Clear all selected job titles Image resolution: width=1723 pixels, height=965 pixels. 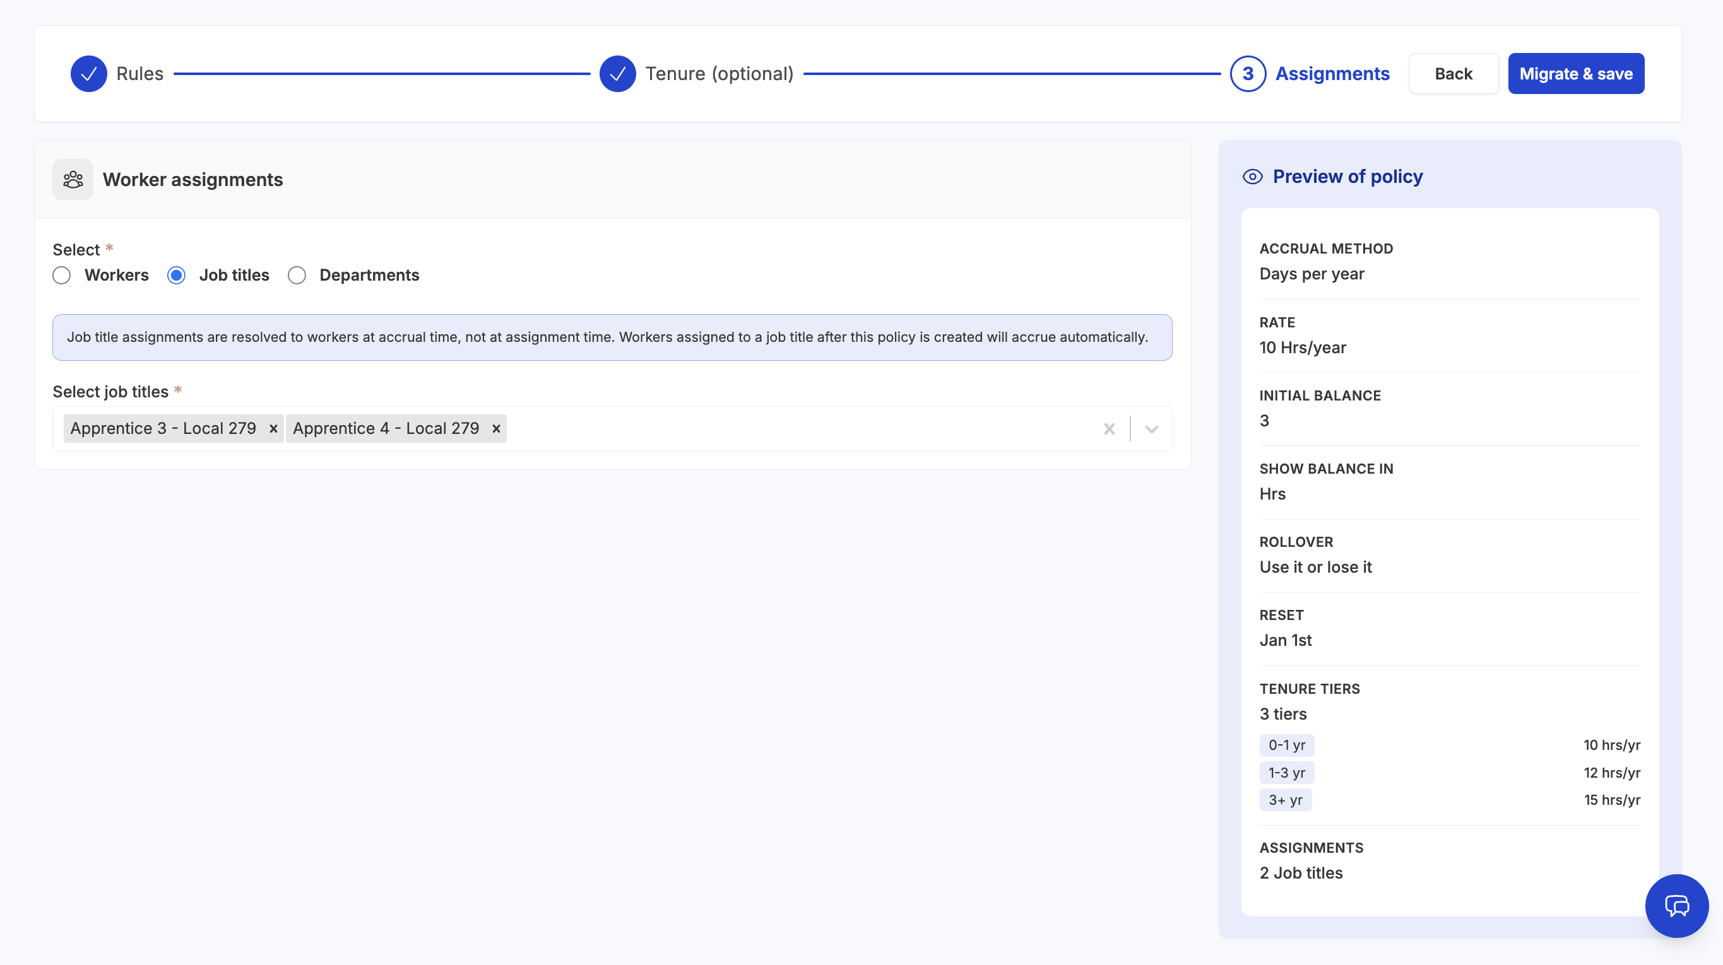click(1109, 428)
